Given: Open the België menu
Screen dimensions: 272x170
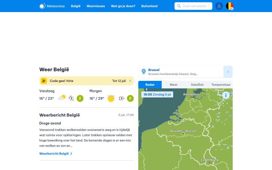Looking at the screenshot, I should pyautogui.click(x=76, y=6).
